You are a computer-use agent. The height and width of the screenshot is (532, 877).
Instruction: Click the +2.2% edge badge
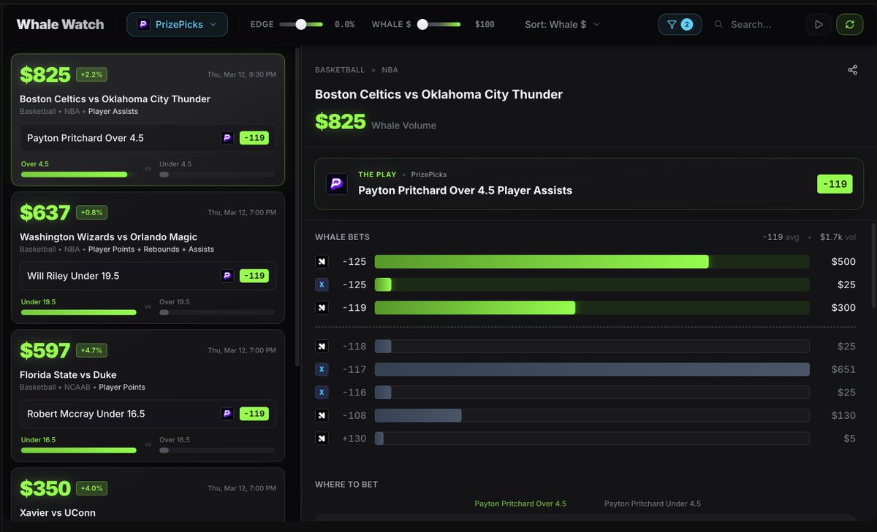[92, 74]
